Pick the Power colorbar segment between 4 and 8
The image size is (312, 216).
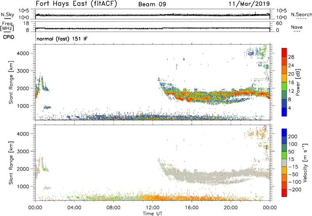point(284,103)
